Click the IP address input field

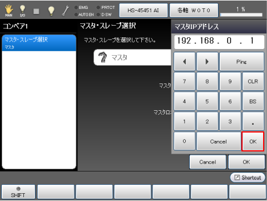219,42
